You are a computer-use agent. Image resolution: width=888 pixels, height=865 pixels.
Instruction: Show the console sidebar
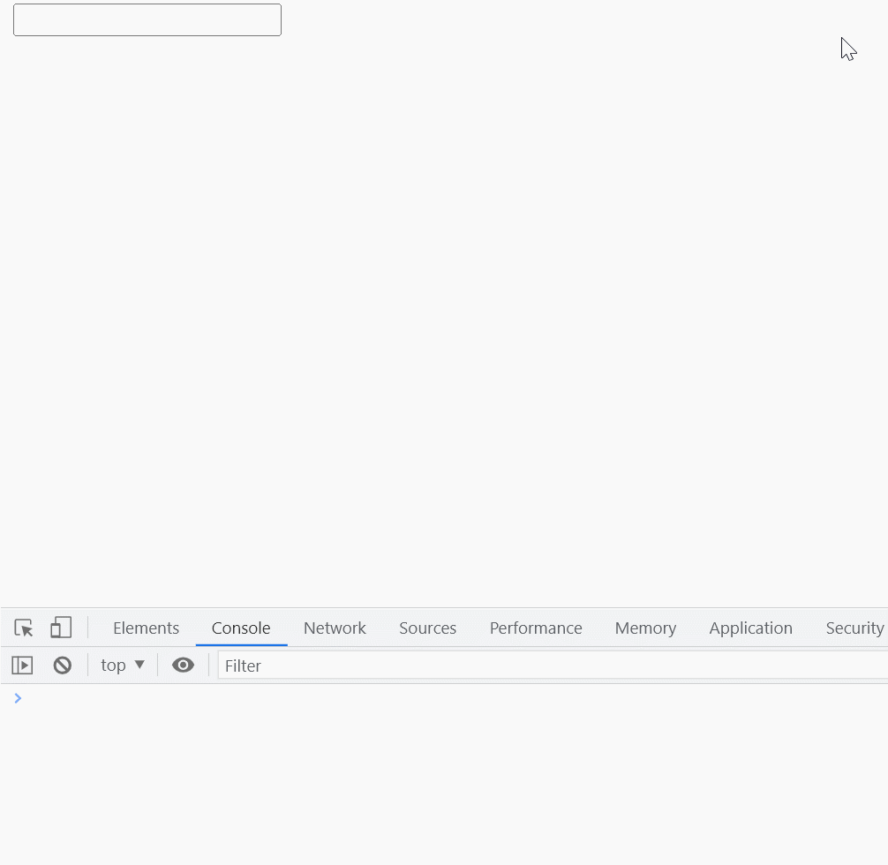coord(22,665)
